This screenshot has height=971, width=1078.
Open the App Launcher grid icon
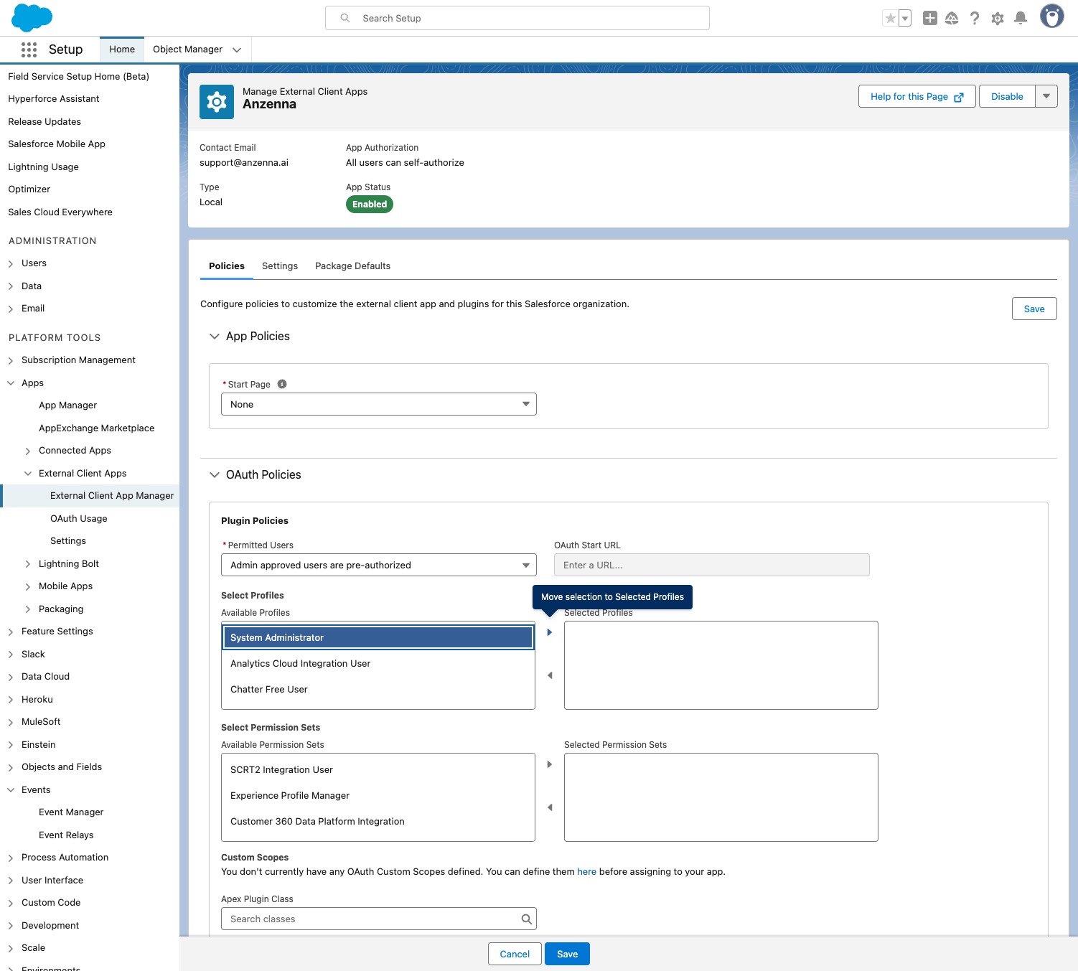[x=29, y=50]
